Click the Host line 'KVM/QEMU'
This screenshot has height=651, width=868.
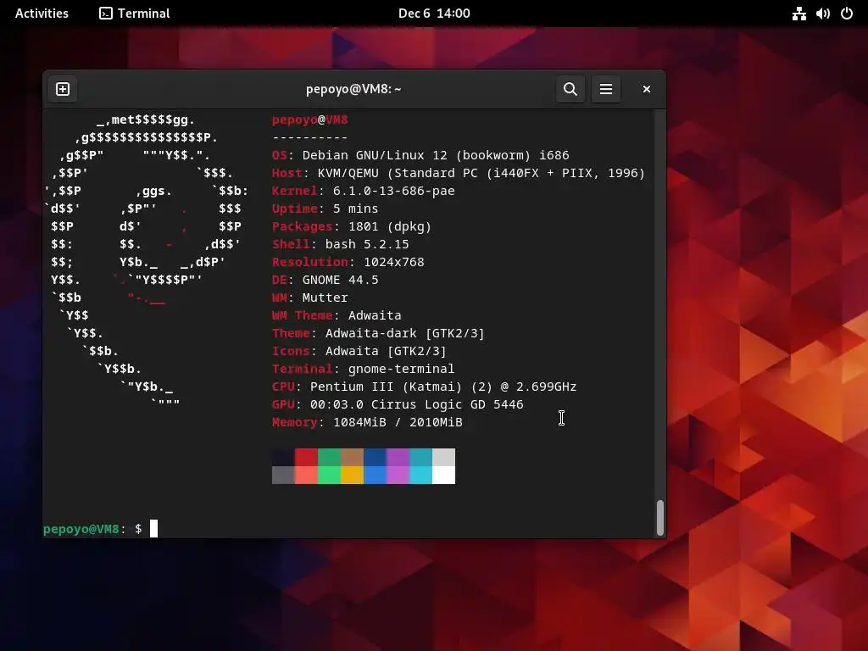click(348, 173)
